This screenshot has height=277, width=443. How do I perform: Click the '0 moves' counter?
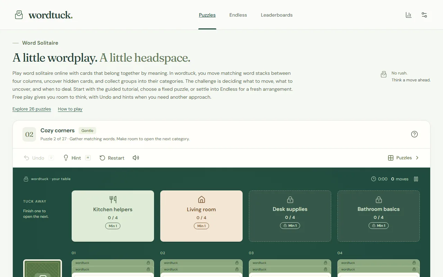tap(400, 179)
